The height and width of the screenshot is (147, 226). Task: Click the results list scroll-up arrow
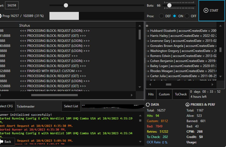pyautogui.click(x=220, y=26)
